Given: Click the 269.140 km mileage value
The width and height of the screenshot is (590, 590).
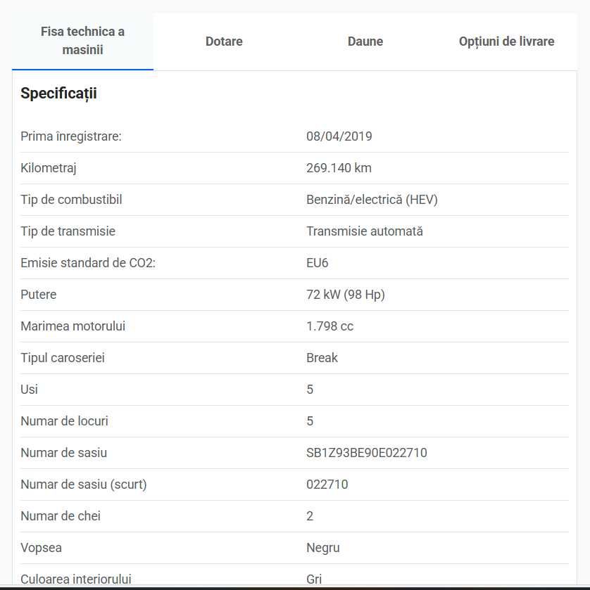Looking at the screenshot, I should click(x=339, y=168).
